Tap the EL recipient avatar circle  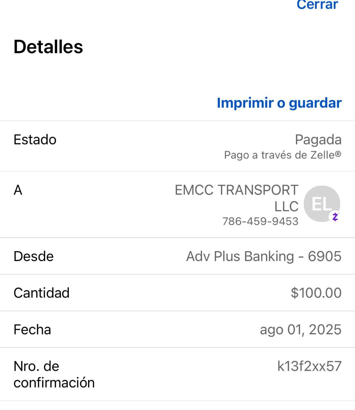321,204
